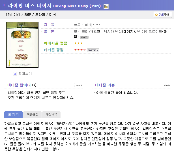The width and height of the screenshot is (174, 154).
Task: Select the 줄거리 tab
Action: [13, 114]
